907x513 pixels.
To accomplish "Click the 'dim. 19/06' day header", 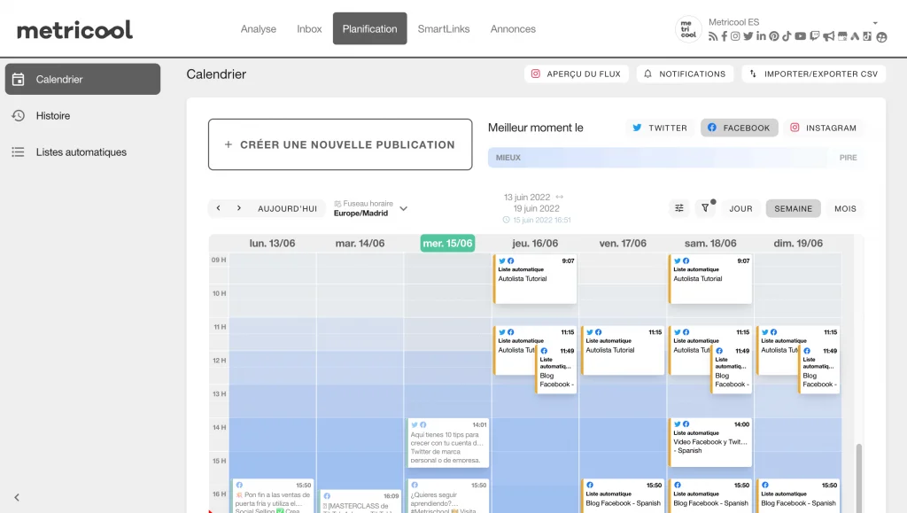I will click(x=798, y=244).
